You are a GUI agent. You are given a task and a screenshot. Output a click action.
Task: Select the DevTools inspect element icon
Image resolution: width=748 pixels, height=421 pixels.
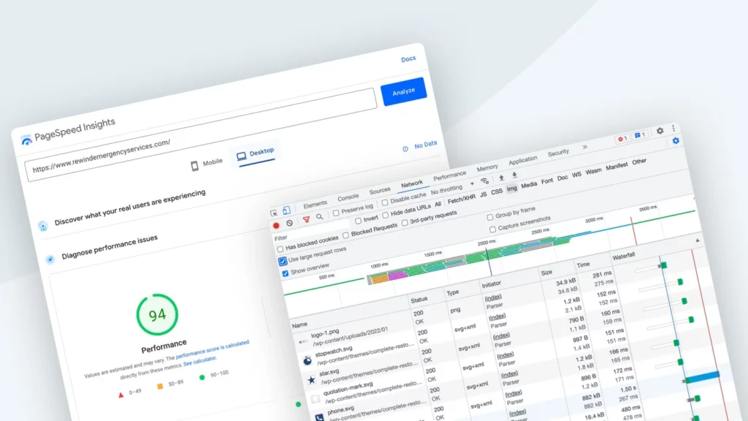pyautogui.click(x=274, y=213)
